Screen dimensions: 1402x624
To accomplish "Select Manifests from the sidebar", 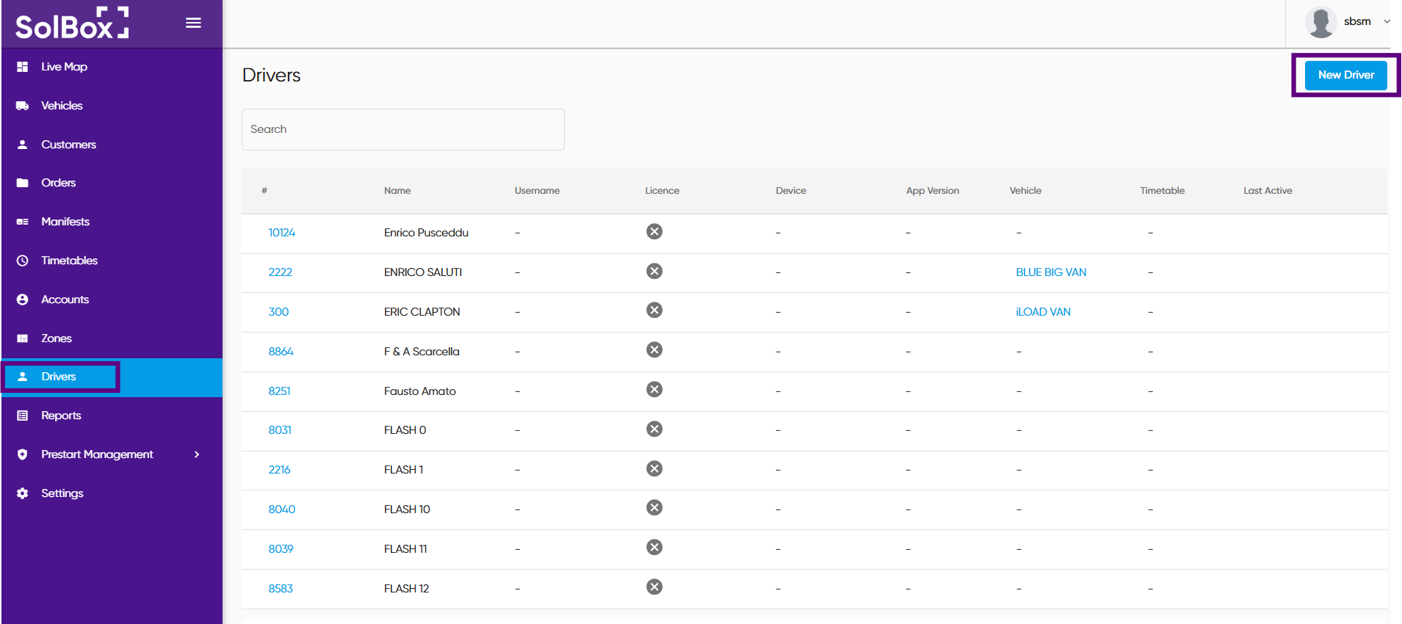I will [65, 222].
